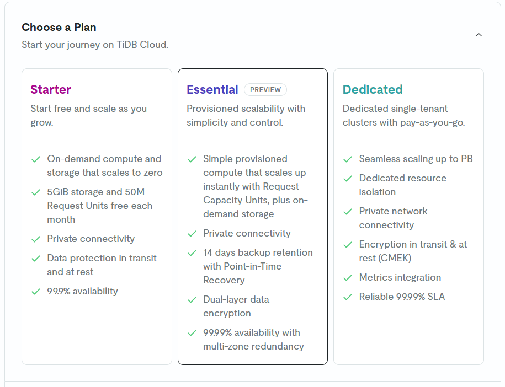
Task: Click the Choose a Plan heading
Action: tap(59, 27)
